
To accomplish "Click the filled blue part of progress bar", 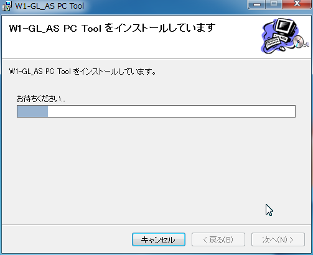I will point(32,111).
